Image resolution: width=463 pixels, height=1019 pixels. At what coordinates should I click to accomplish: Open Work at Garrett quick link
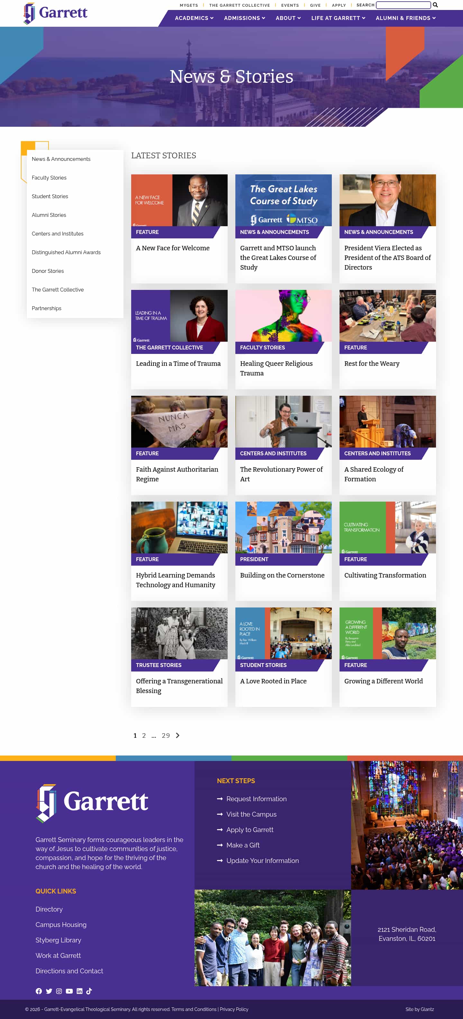click(58, 955)
